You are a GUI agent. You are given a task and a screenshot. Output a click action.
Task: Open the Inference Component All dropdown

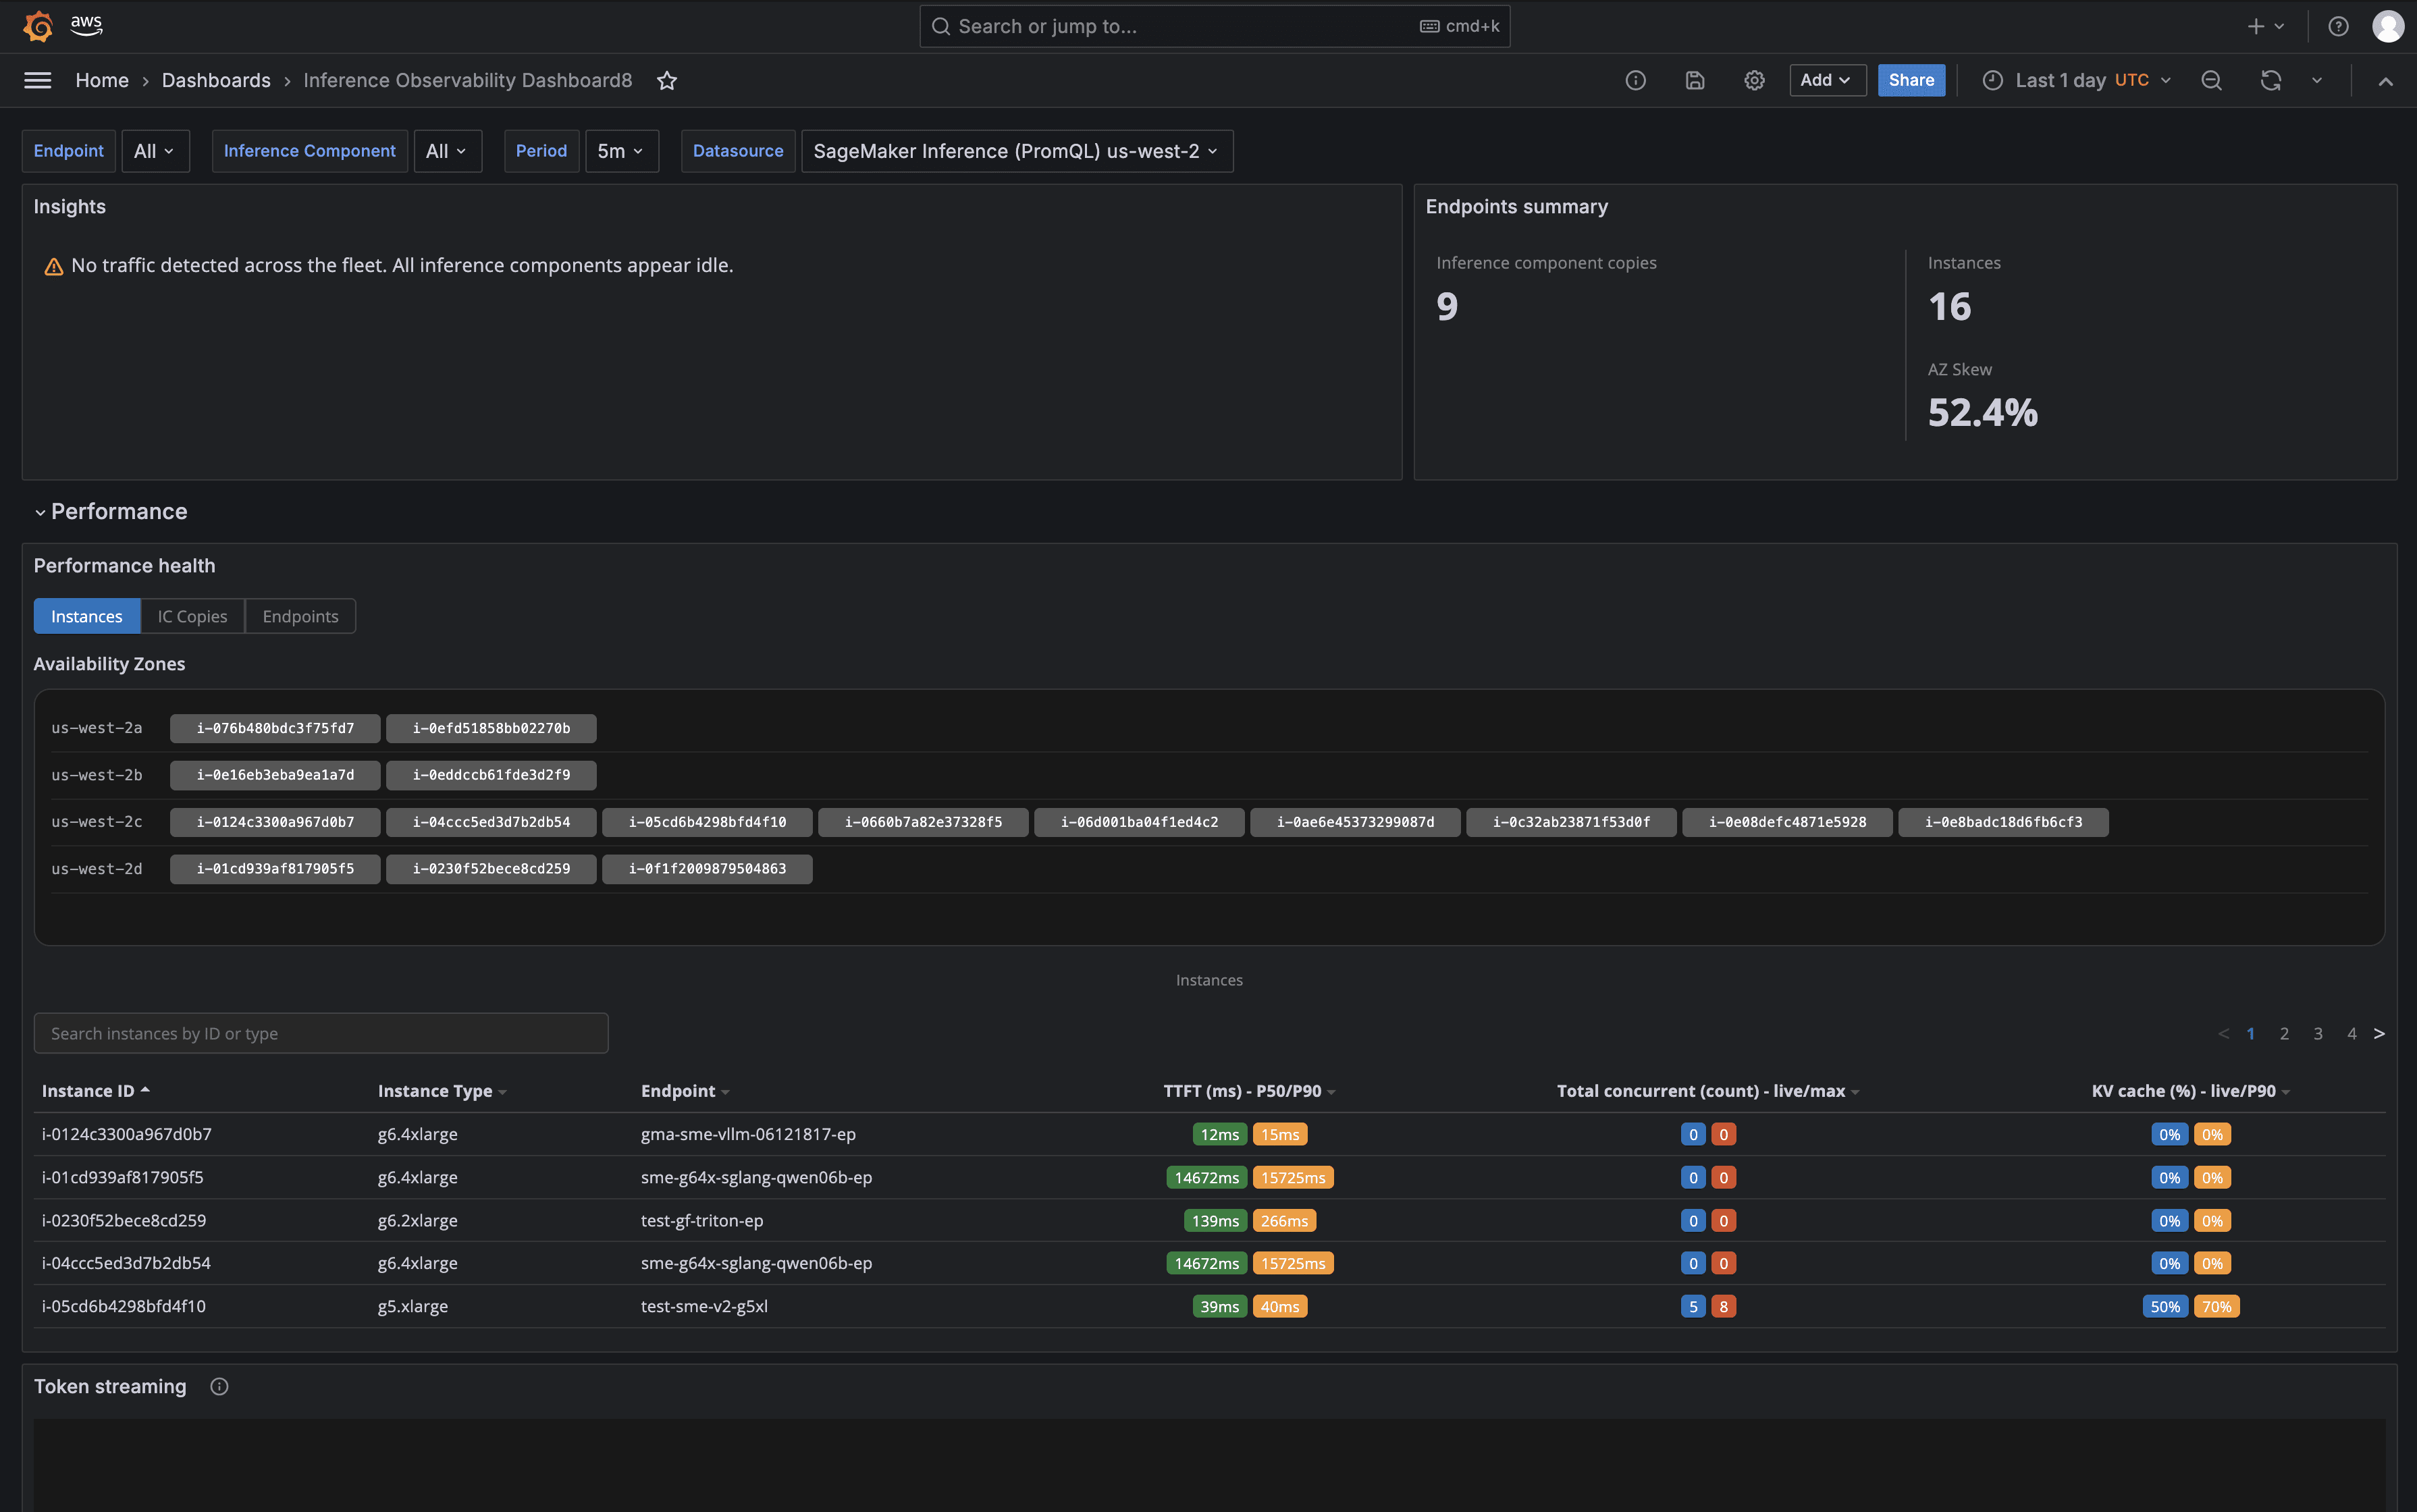pyautogui.click(x=447, y=151)
